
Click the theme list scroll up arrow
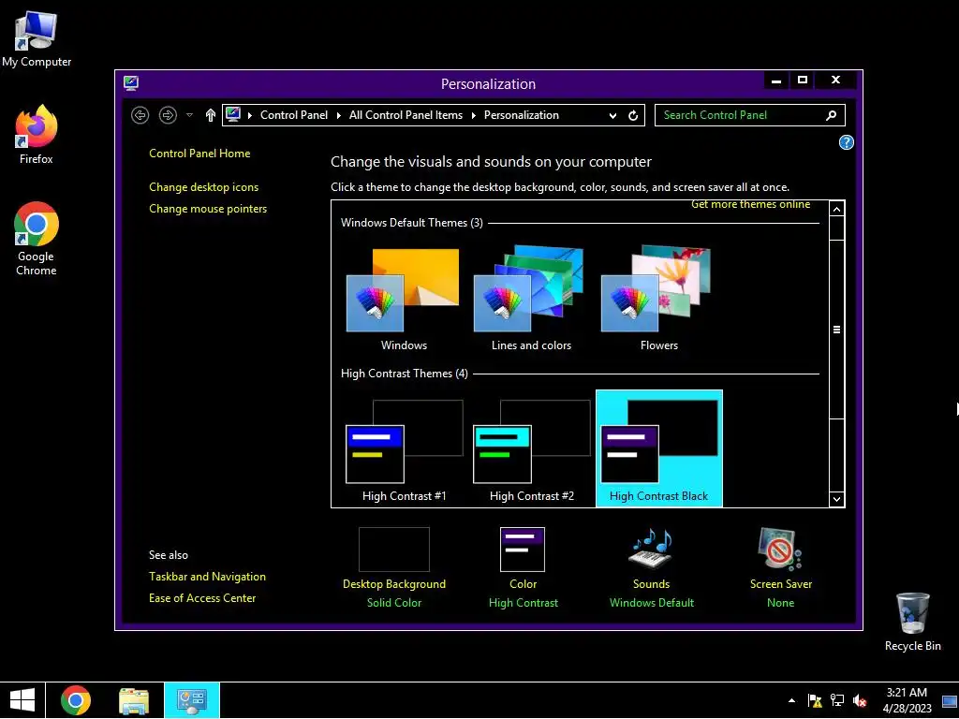[x=836, y=209]
